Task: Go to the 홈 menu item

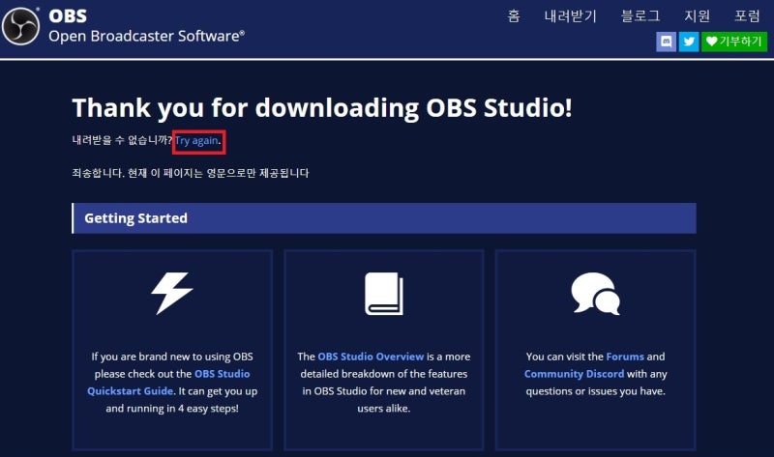Action: 514,16
